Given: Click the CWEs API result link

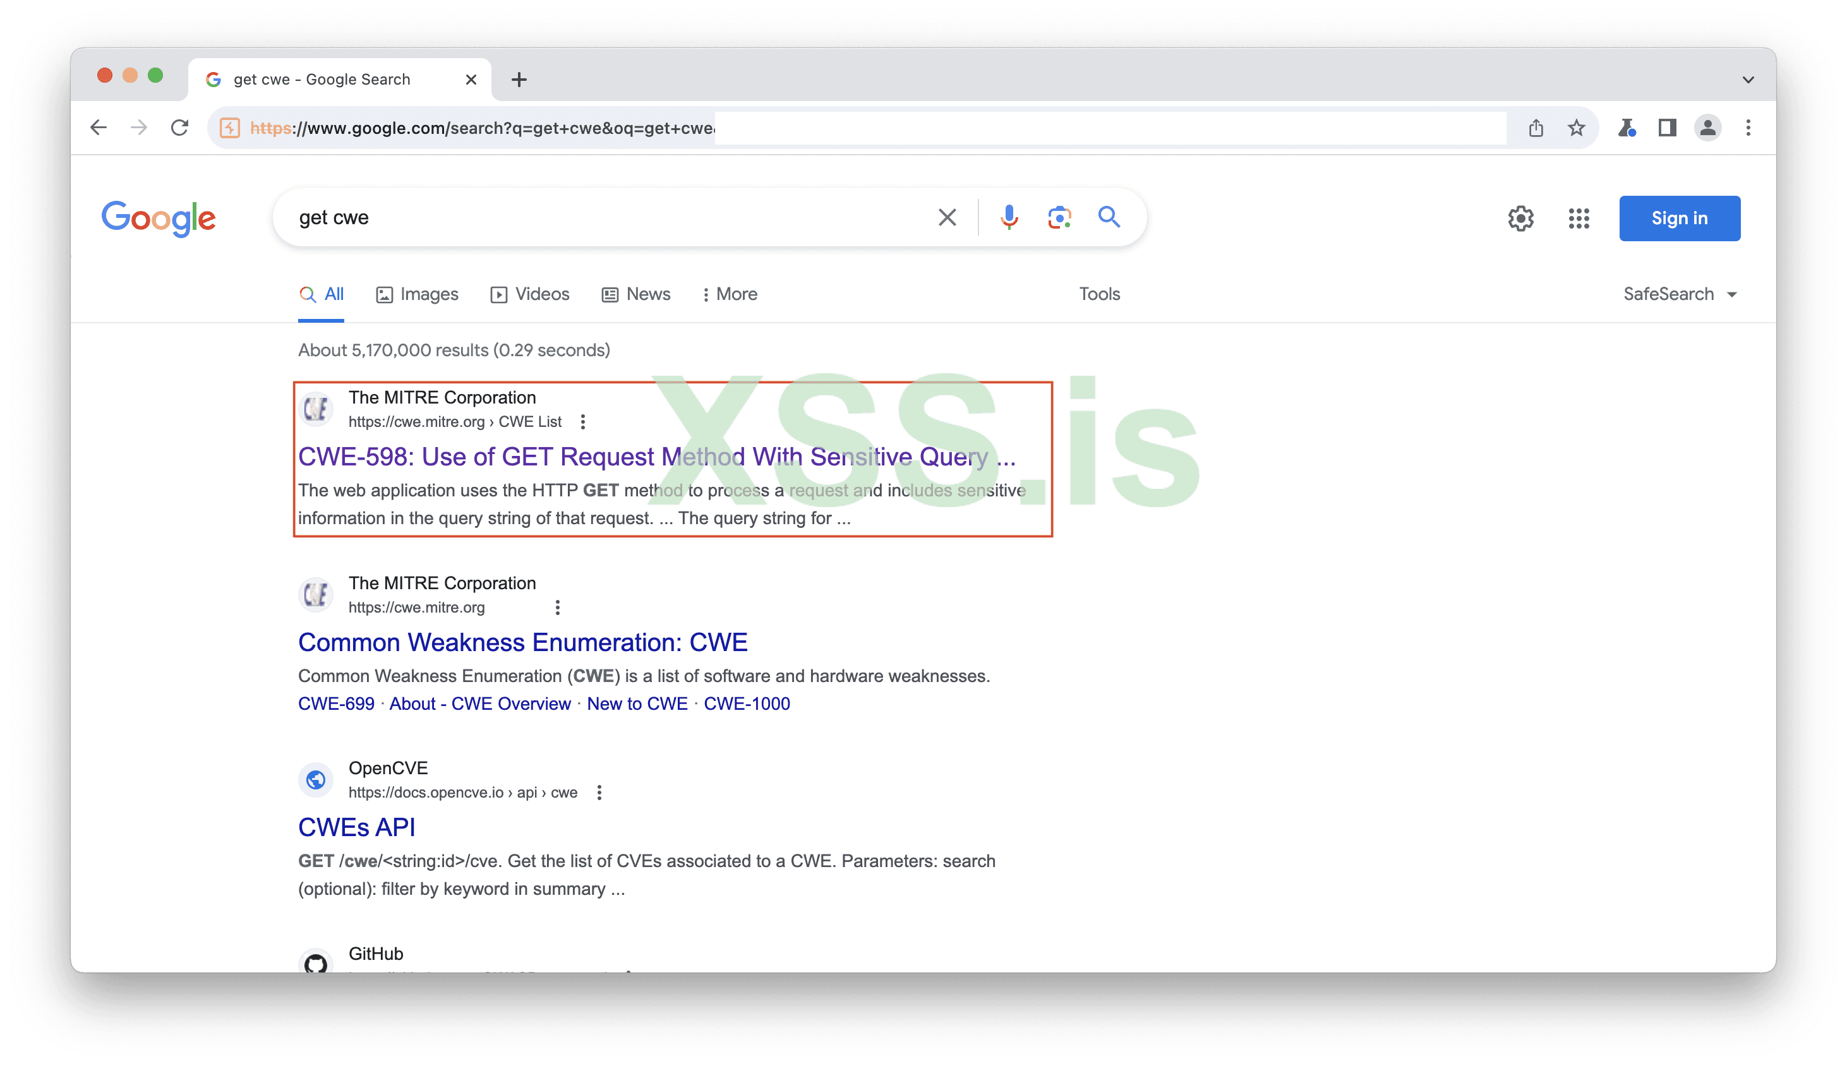Looking at the screenshot, I should 357,827.
